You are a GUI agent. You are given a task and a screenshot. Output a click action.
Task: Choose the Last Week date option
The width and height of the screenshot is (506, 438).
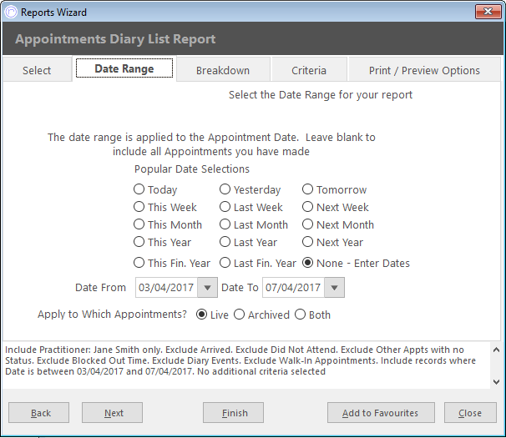pos(225,207)
